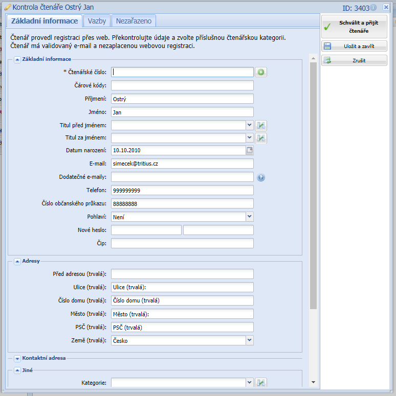
Task: Click the edit icon next to Titul před jménem
Action: [x=261, y=125]
